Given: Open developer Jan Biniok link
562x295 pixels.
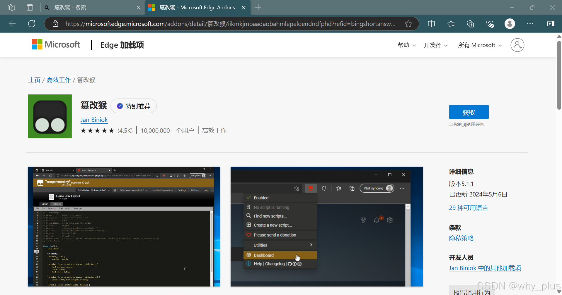Looking at the screenshot, I should (x=94, y=120).
